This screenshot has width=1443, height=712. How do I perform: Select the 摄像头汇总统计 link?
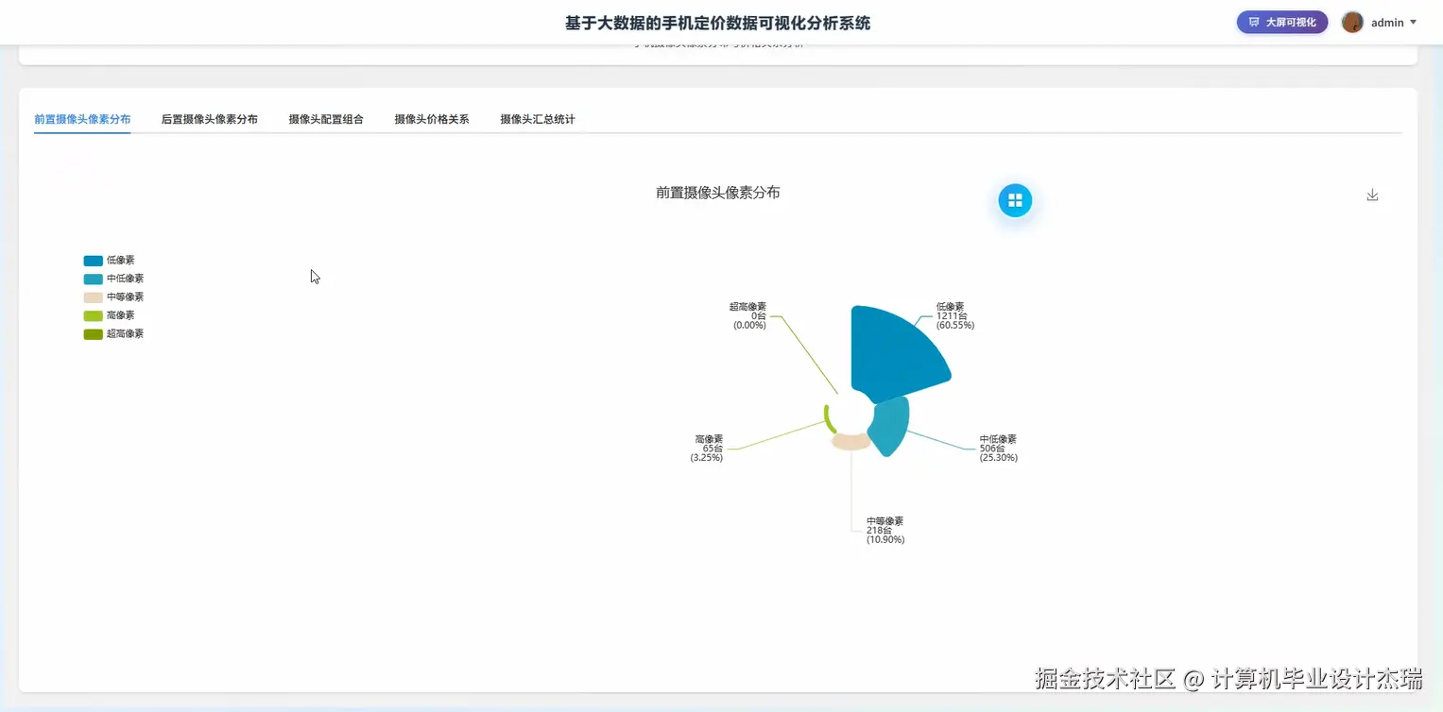point(537,119)
